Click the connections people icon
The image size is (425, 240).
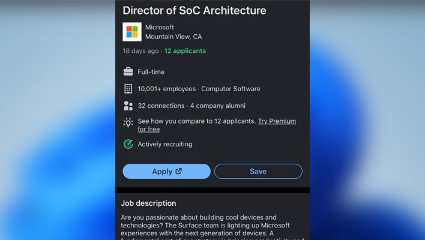(x=128, y=106)
